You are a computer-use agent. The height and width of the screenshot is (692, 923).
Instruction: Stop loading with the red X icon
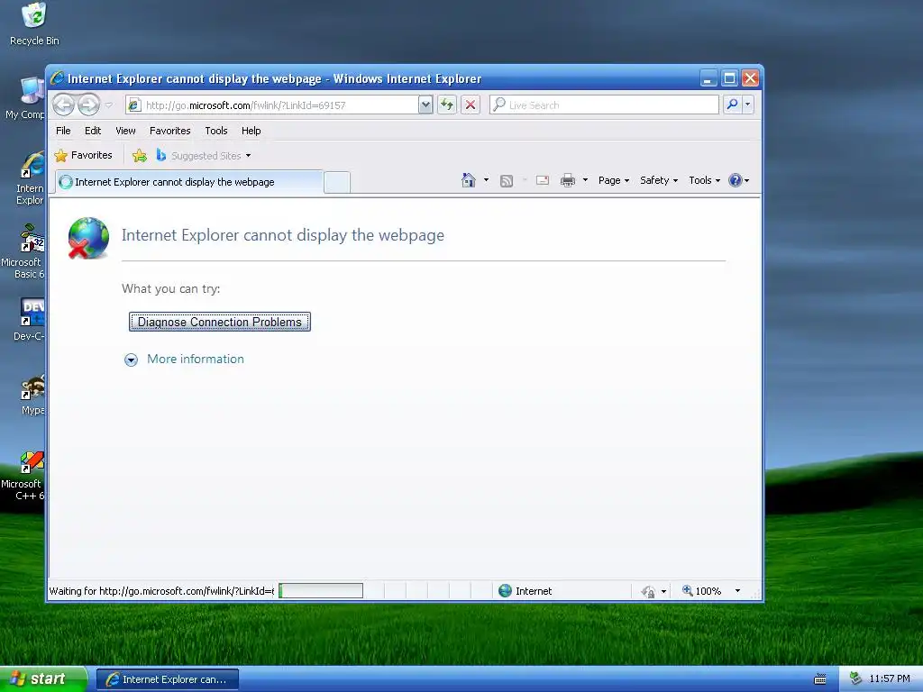[x=471, y=105]
